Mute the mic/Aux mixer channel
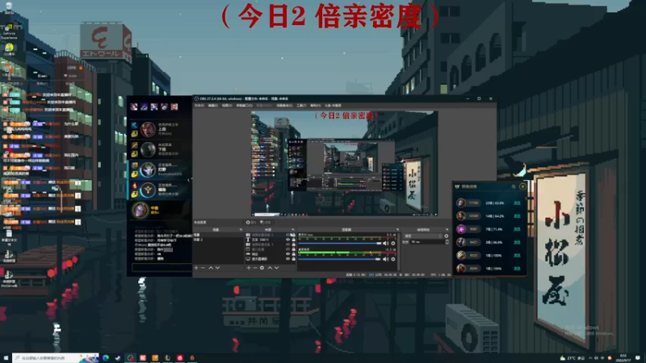This screenshot has height=363, width=646. [386, 244]
